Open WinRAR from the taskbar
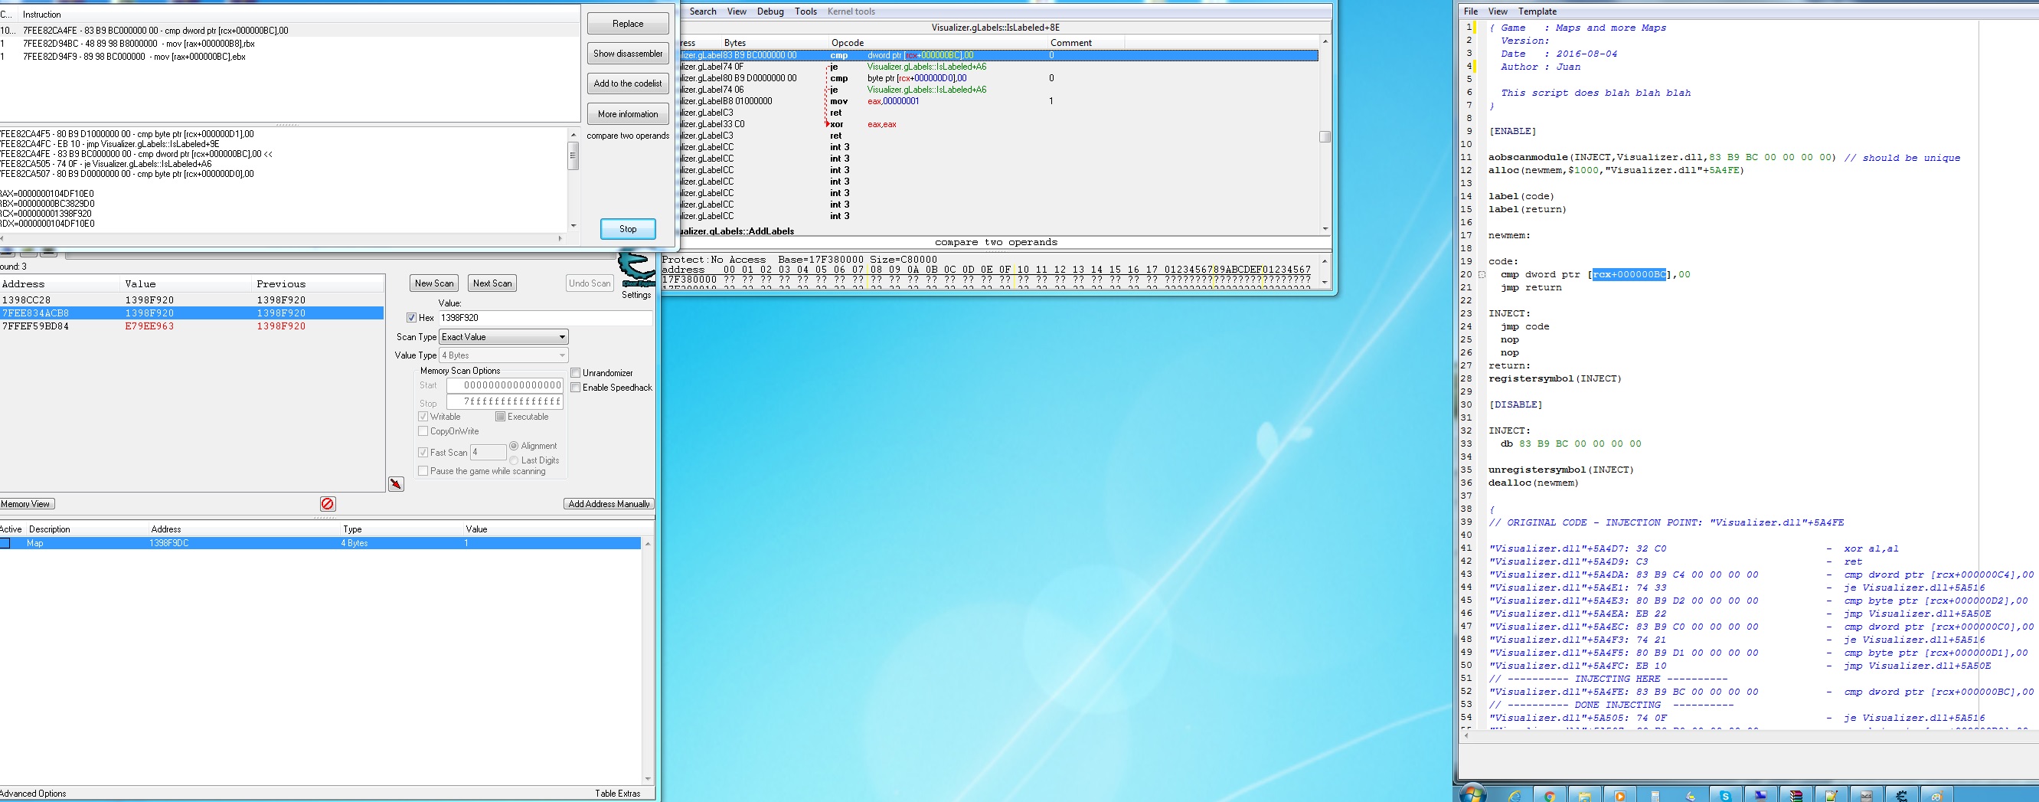The width and height of the screenshot is (2039, 802). pyautogui.click(x=1796, y=795)
